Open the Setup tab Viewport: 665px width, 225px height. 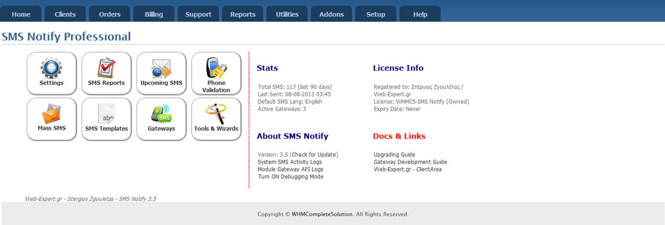pos(376,14)
